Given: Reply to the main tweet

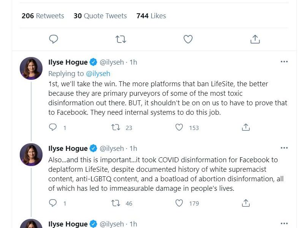Looking at the screenshot, I should click(54, 39).
